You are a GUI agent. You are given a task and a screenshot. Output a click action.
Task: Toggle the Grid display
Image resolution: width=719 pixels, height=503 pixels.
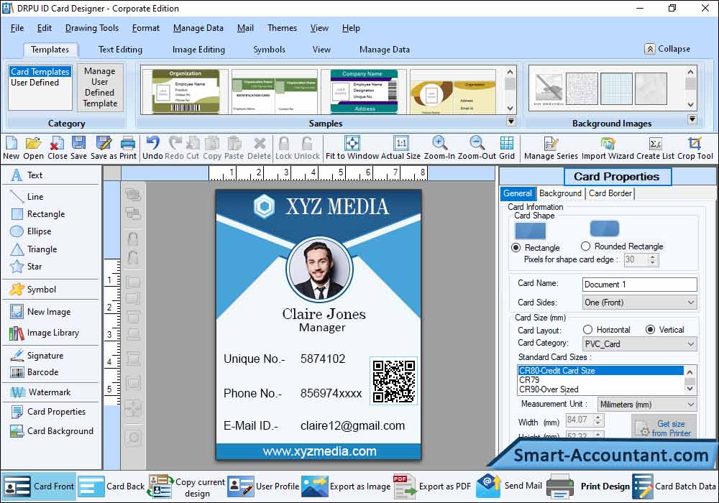tap(507, 148)
